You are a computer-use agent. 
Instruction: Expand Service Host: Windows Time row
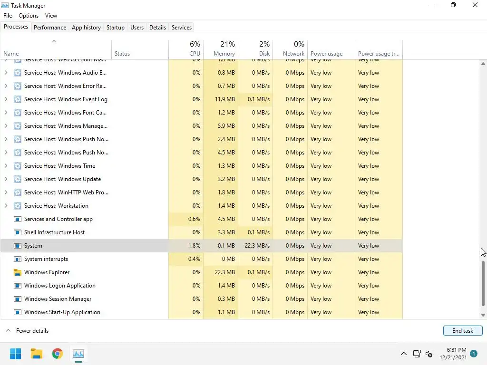tap(6, 166)
